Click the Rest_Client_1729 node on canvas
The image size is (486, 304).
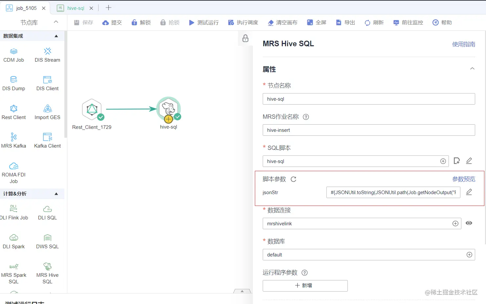[x=92, y=109]
